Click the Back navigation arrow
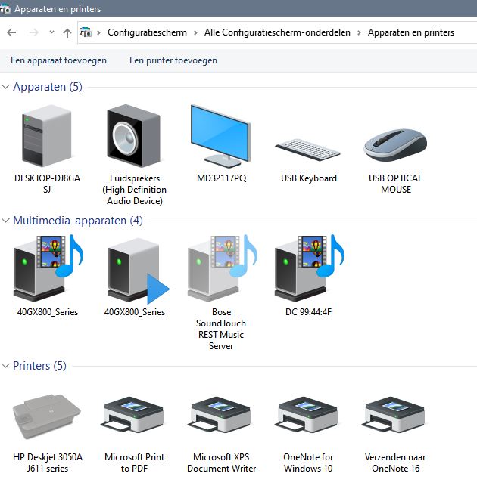This screenshot has width=477, height=492. click(x=11, y=32)
